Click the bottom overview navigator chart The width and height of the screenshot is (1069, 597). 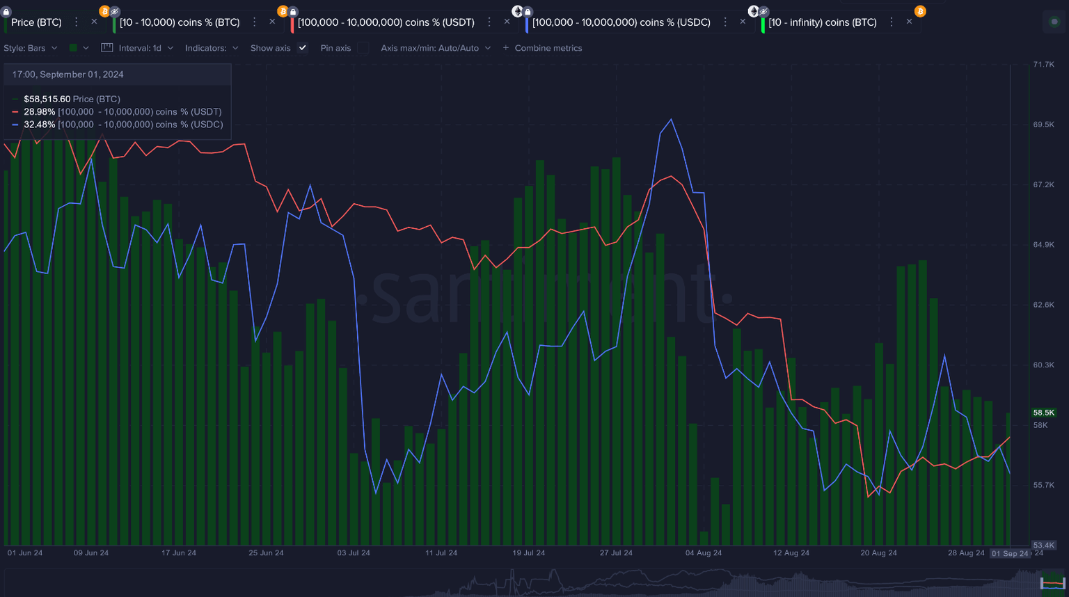(534, 582)
